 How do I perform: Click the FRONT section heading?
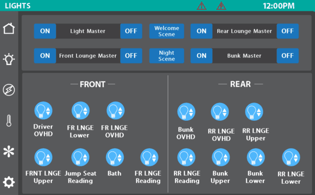point(93,84)
